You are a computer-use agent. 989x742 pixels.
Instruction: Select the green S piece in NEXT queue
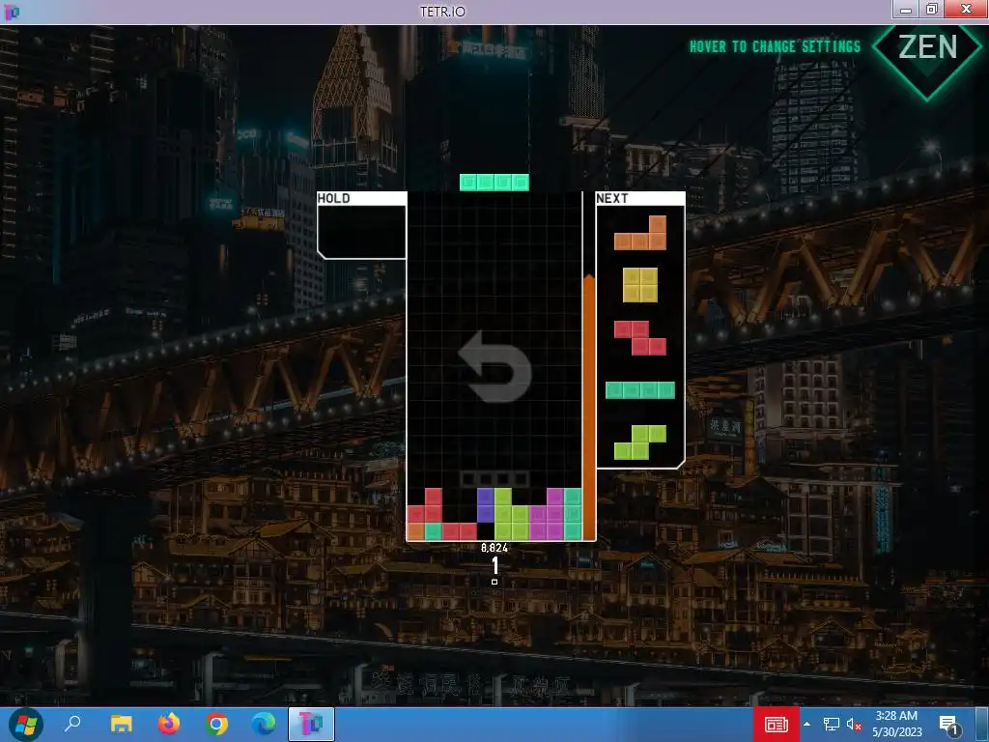point(640,442)
